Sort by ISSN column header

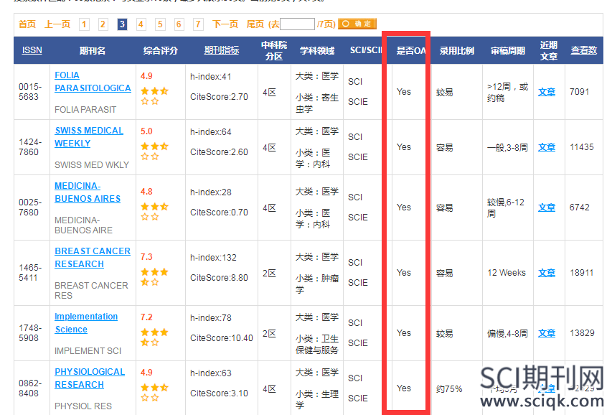click(32, 51)
